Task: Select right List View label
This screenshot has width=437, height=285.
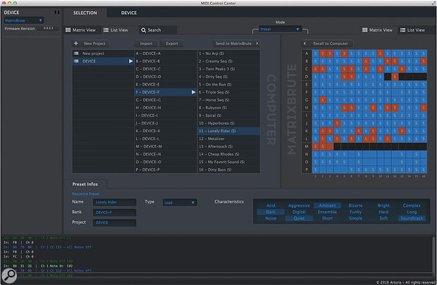Action: tap(416, 30)
